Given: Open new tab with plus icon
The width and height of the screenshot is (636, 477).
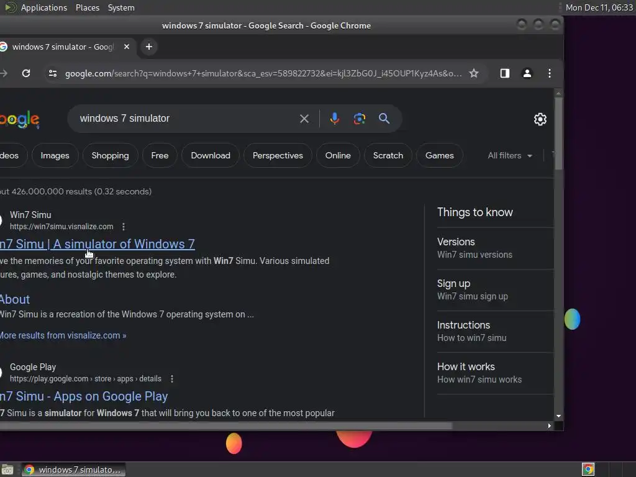Looking at the screenshot, I should [149, 47].
